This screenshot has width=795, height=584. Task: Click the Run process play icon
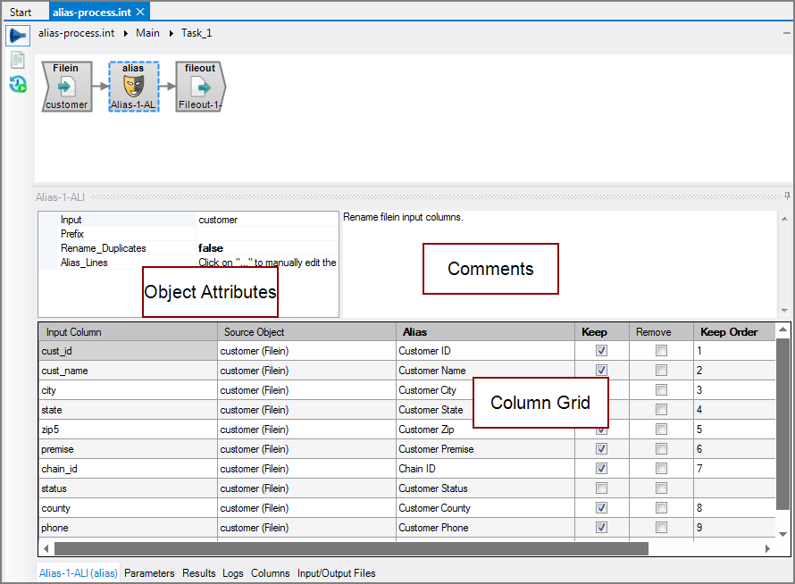pos(18,36)
